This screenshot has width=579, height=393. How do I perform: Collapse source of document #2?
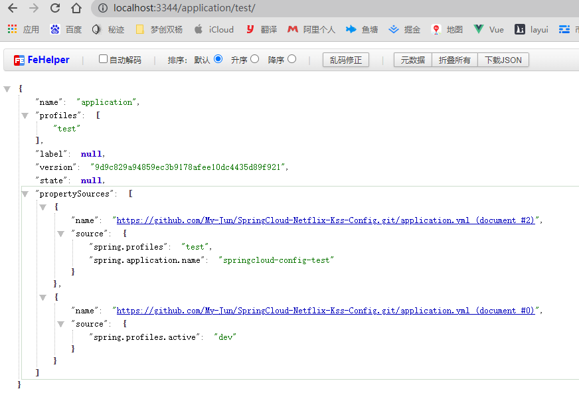(61, 234)
